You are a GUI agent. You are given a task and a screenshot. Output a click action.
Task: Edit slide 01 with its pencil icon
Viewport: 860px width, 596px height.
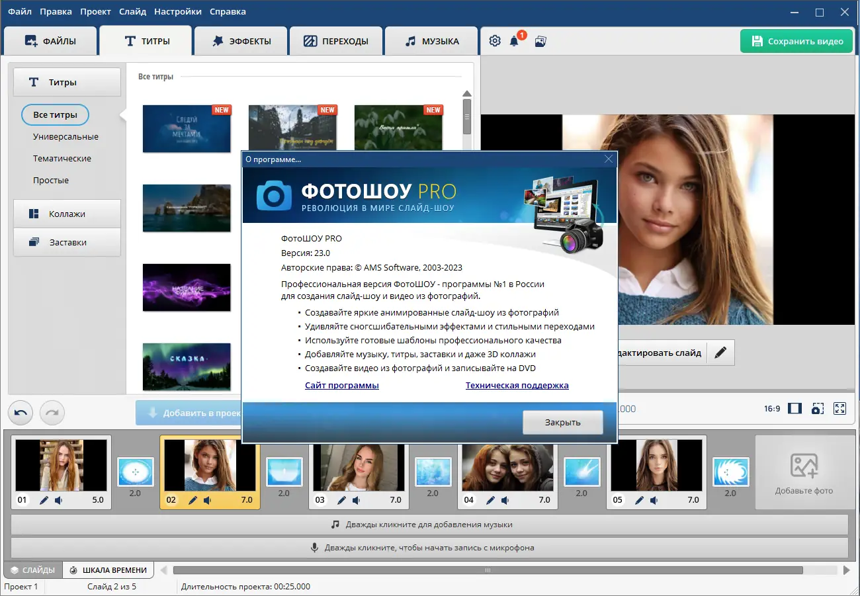coord(44,500)
